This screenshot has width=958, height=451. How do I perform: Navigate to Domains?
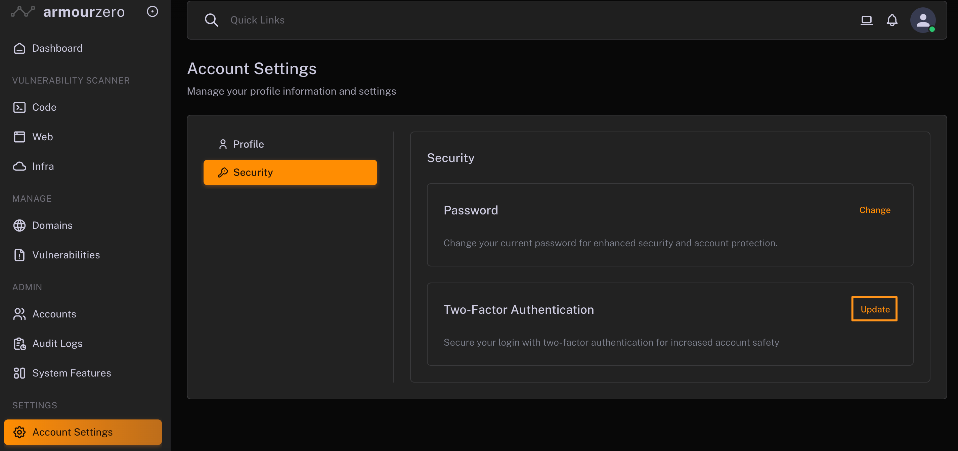[52, 225]
